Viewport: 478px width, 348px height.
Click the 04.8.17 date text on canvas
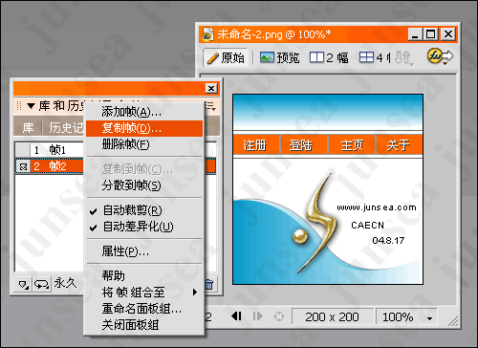[388, 240]
